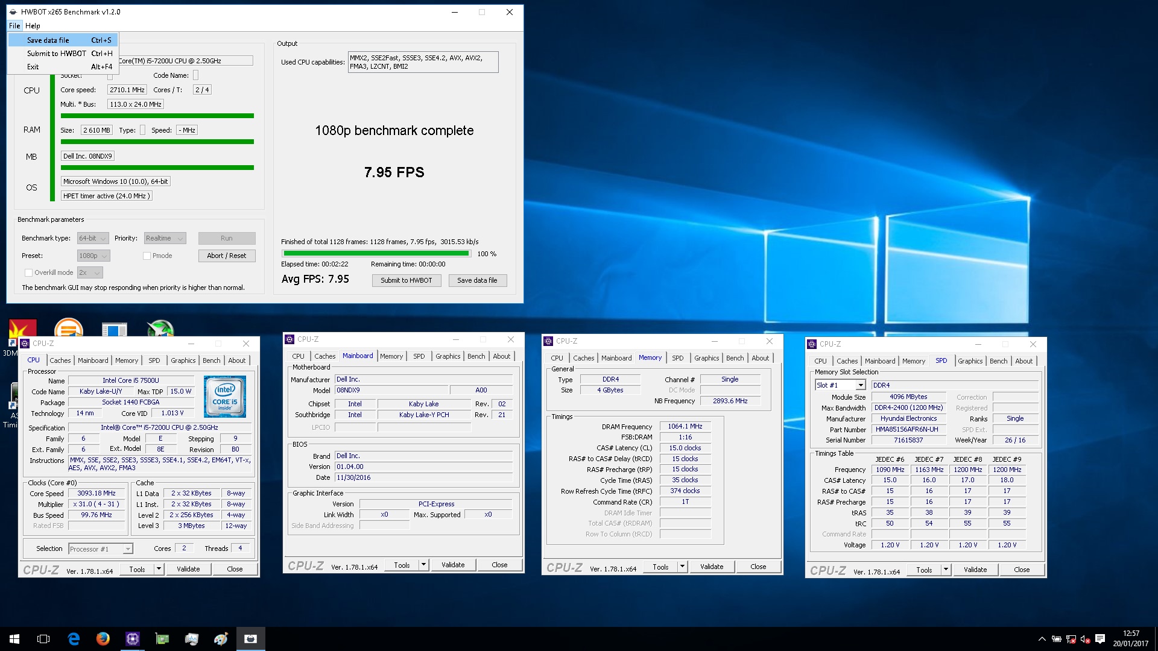Toggle the Overkill mode checkbox
This screenshot has width=1158, height=651.
click(x=28, y=272)
